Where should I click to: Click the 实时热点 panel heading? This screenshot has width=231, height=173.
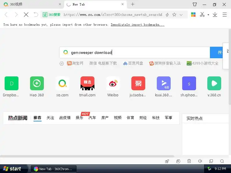pos(195,119)
